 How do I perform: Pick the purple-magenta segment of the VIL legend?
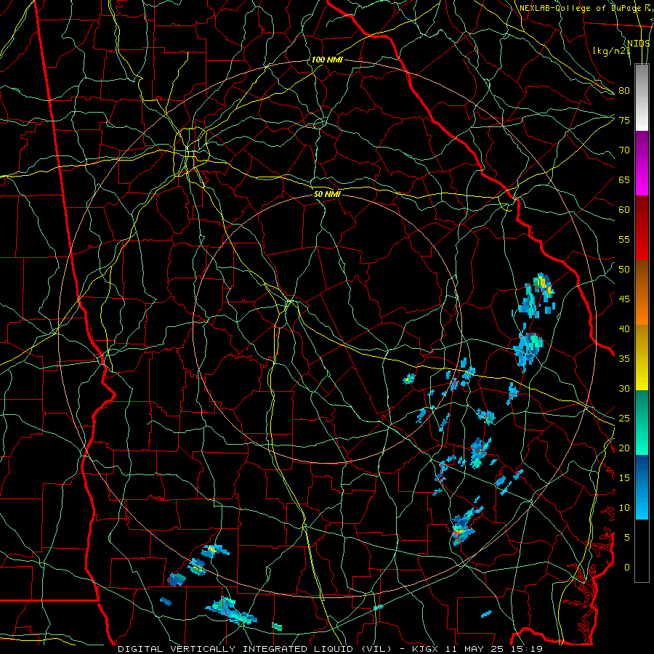pyautogui.click(x=642, y=163)
